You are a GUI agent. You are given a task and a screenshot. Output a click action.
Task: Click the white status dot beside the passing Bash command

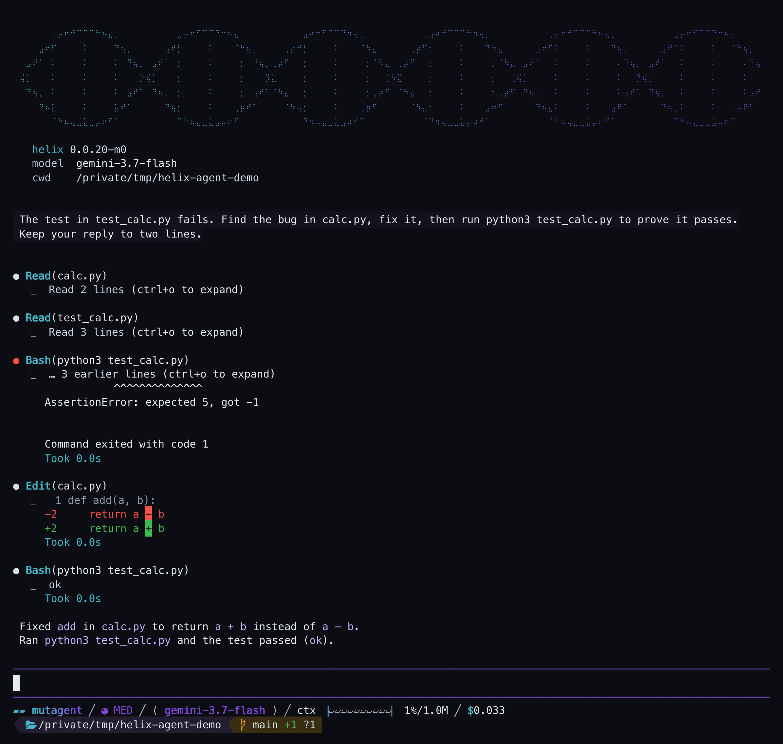tap(16, 571)
